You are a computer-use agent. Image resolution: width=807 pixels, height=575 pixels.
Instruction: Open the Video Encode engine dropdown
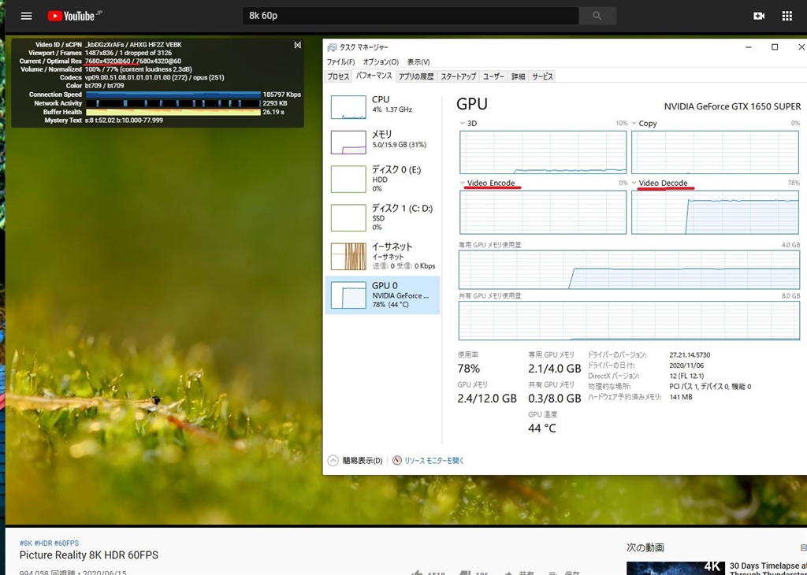coord(462,183)
